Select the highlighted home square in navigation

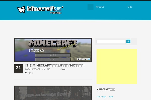coord(90,7)
